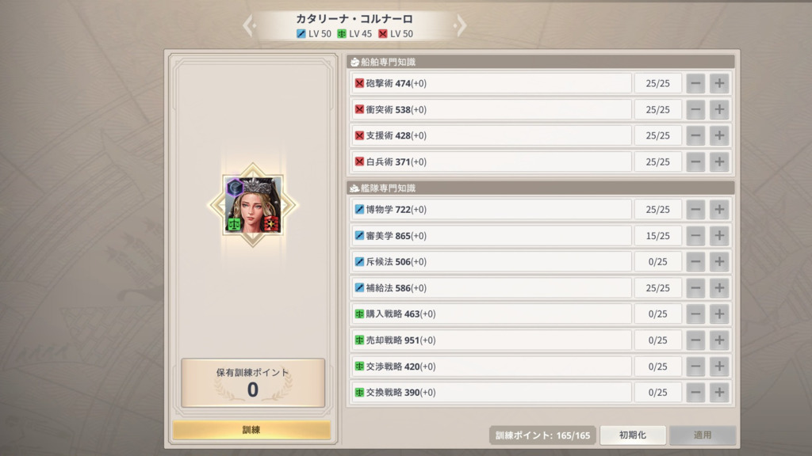Reset points with 初期化 button

coord(633,435)
